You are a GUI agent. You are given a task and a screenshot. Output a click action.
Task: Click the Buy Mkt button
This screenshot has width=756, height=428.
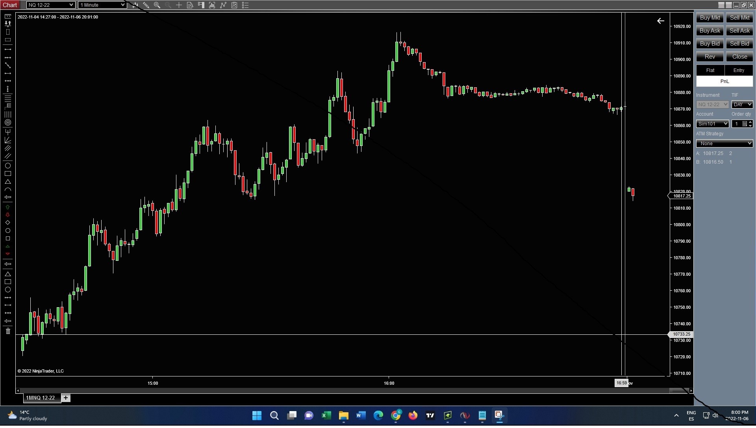[710, 18]
